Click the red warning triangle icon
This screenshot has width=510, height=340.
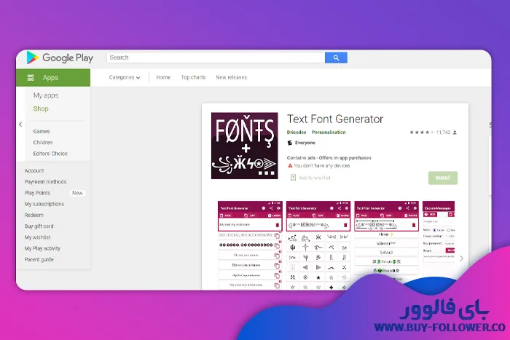290,166
